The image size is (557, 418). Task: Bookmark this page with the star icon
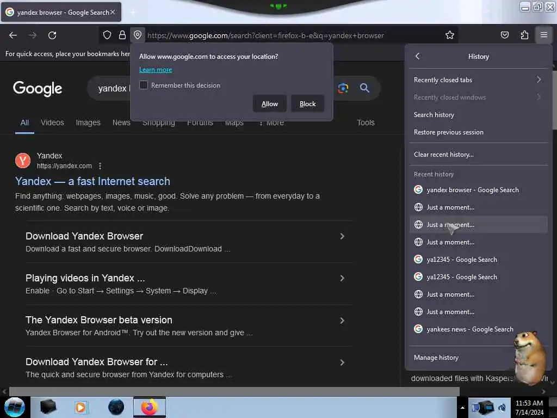click(x=450, y=35)
